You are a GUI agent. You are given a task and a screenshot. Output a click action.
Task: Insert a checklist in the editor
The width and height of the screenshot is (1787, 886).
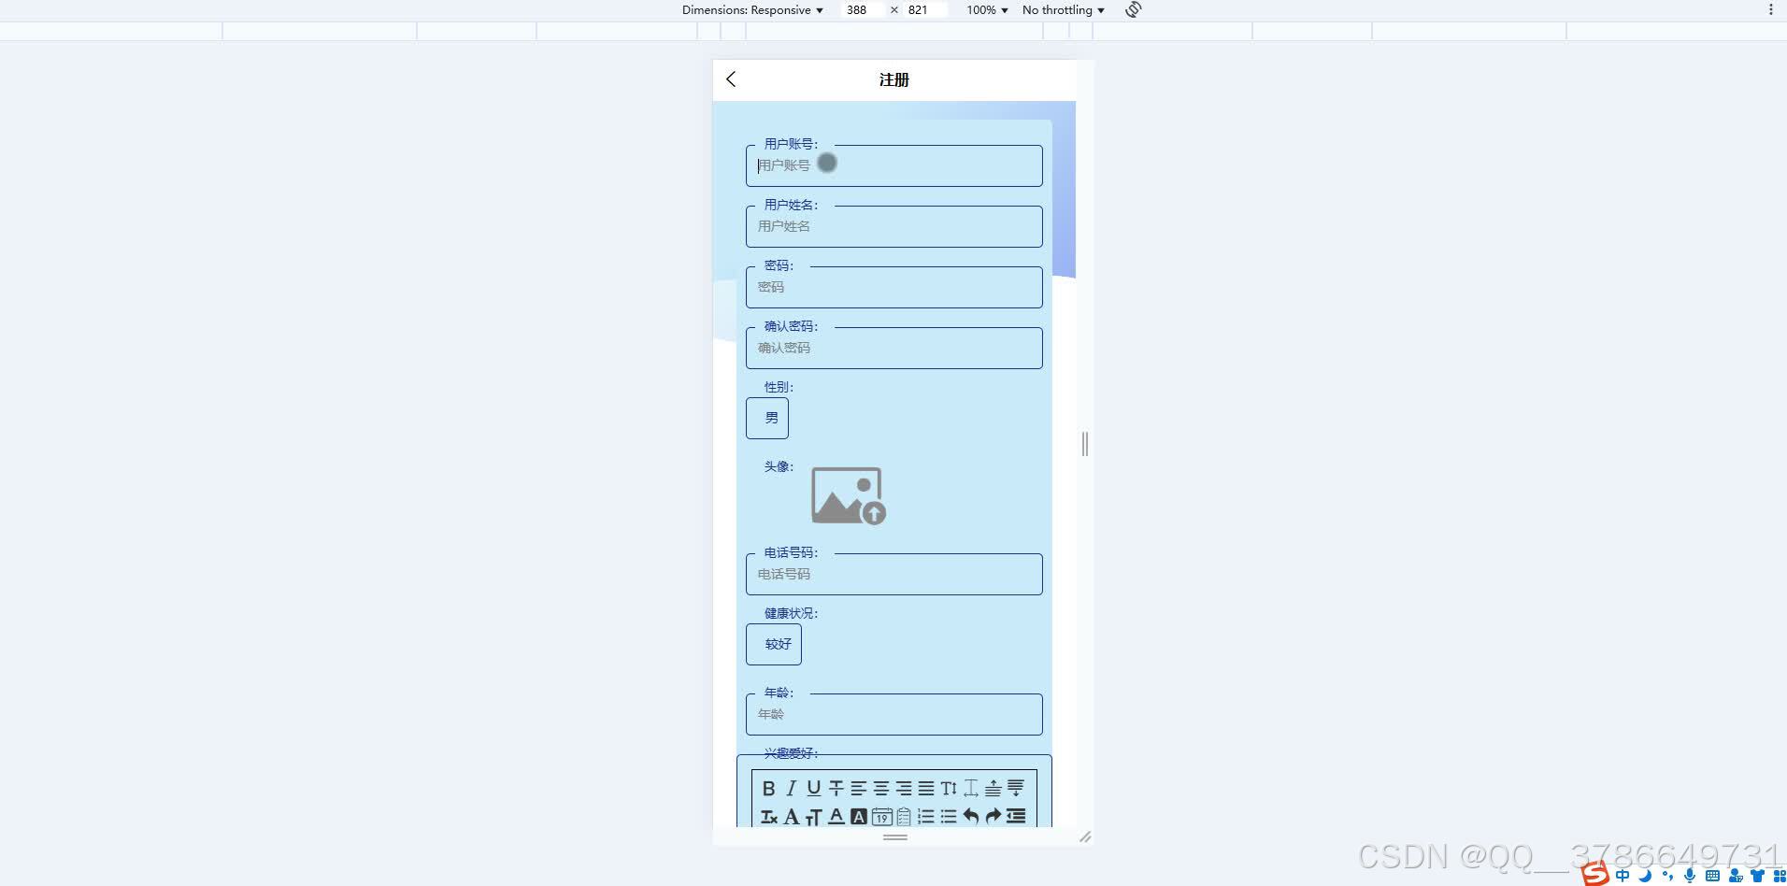pos(903,817)
